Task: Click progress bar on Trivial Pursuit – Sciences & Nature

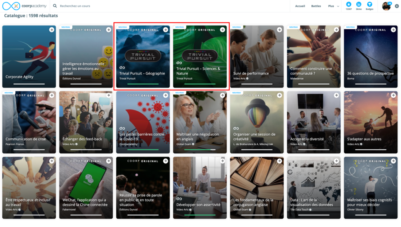Action: pyautogui.click(x=200, y=84)
